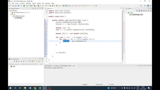Close the Main.java editor tab

click(54, 8)
